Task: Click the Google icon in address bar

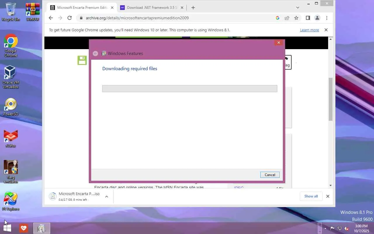Action: click(x=278, y=18)
